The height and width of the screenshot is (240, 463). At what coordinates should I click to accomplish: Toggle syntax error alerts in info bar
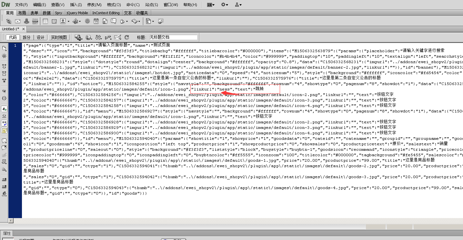4,130
